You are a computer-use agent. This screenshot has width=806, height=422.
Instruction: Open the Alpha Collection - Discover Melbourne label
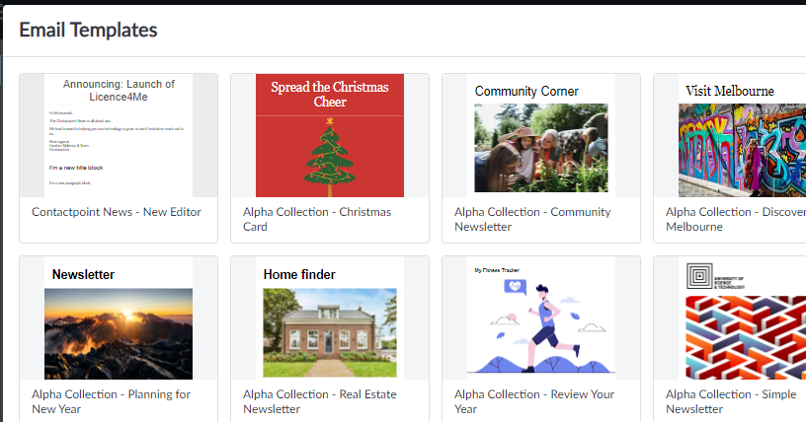[x=735, y=219]
